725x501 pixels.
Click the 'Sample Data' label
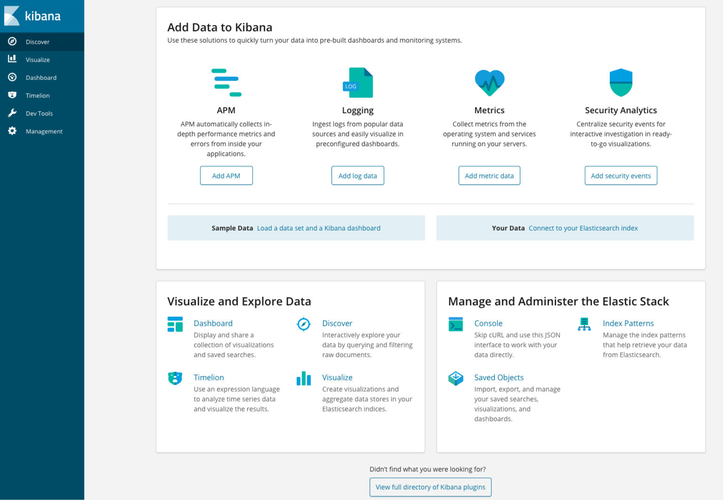(232, 228)
